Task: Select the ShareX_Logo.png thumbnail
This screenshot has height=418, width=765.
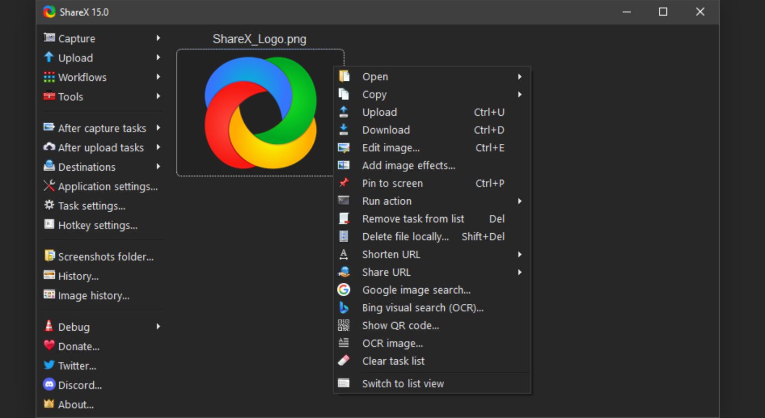Action: (x=260, y=113)
